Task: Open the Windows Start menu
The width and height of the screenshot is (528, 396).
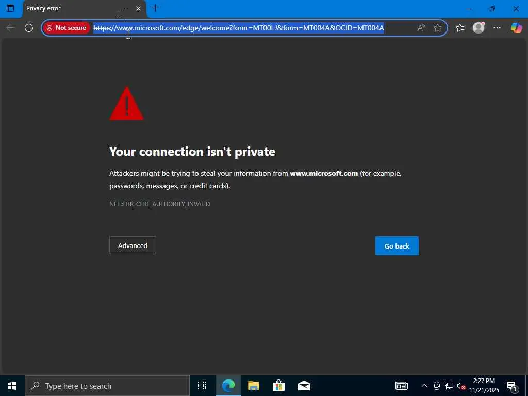Action: click(12, 386)
